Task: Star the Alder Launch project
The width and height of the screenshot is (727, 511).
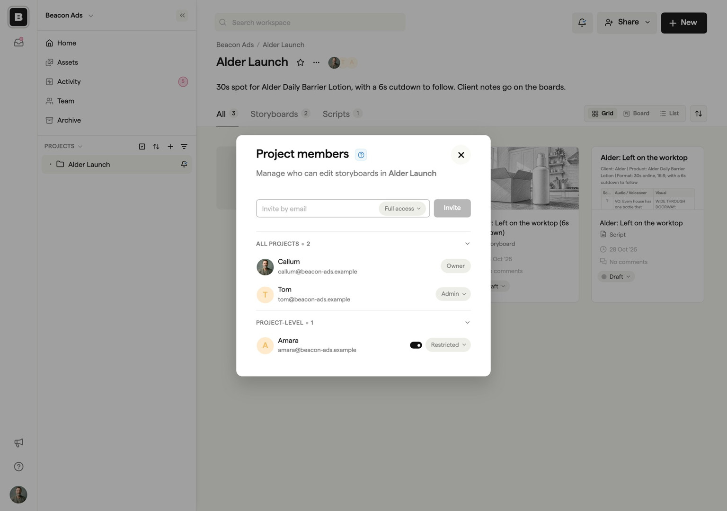Action: click(x=300, y=62)
